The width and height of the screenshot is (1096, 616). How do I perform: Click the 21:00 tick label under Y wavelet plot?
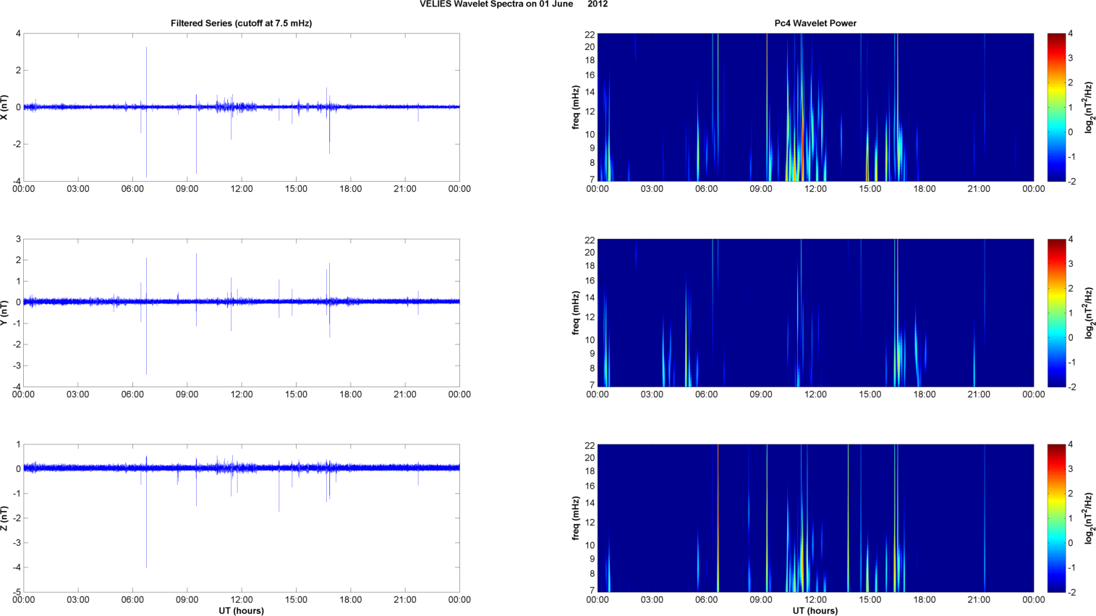[979, 395]
